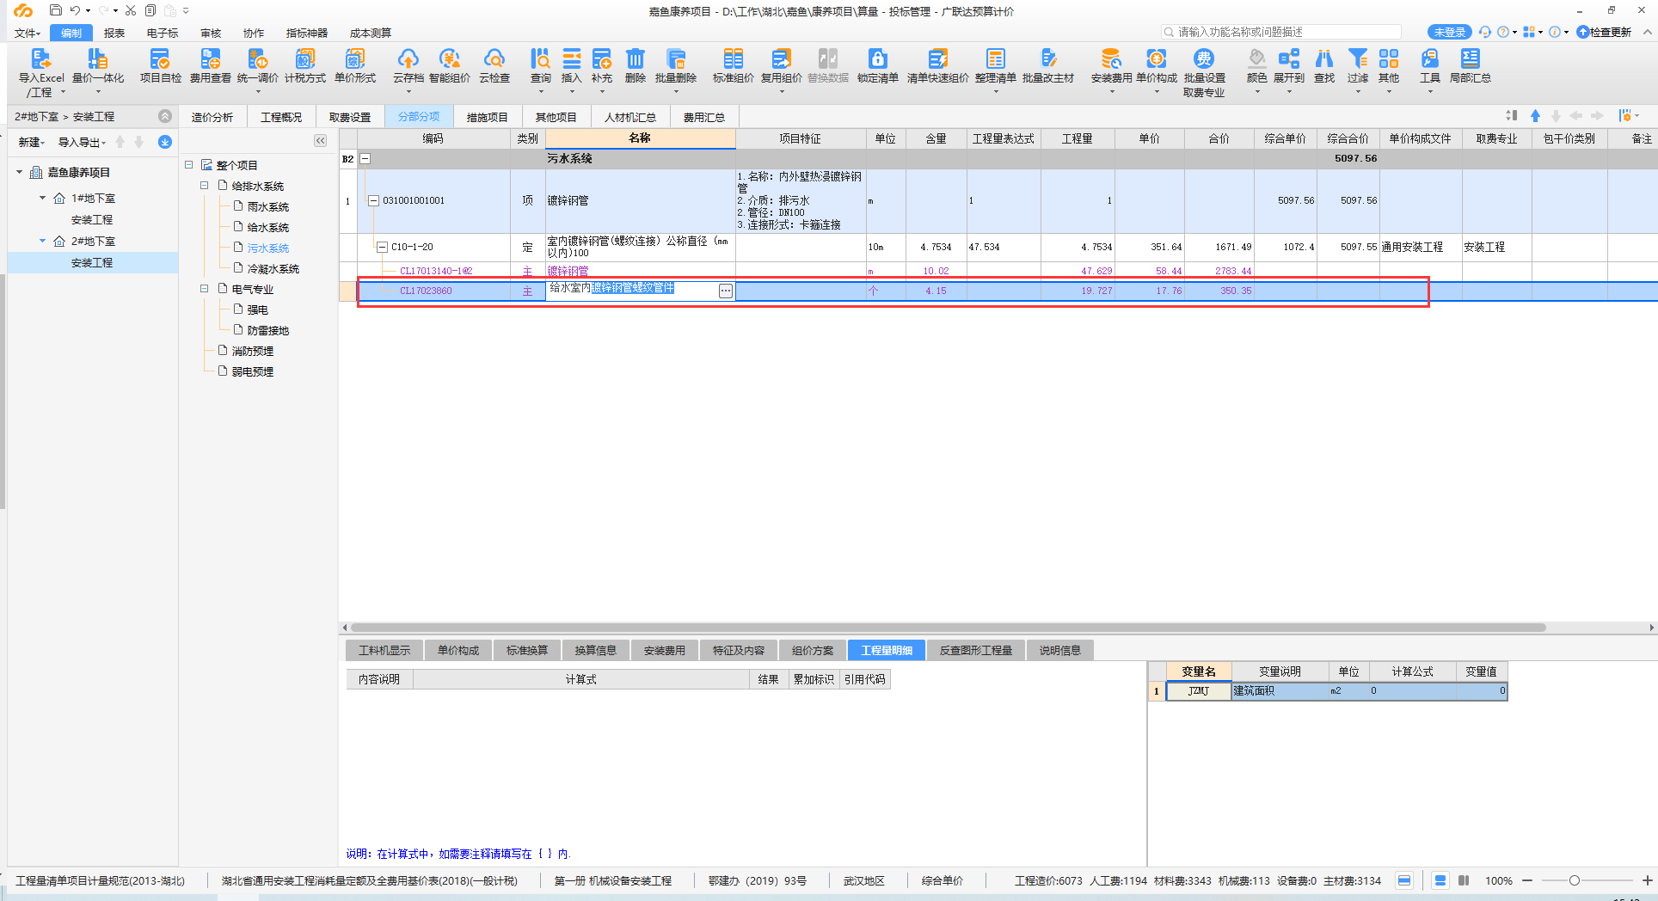1658x901 pixels.
Task: Switch to the 电子标 ribbon tab
Action: coord(162,33)
